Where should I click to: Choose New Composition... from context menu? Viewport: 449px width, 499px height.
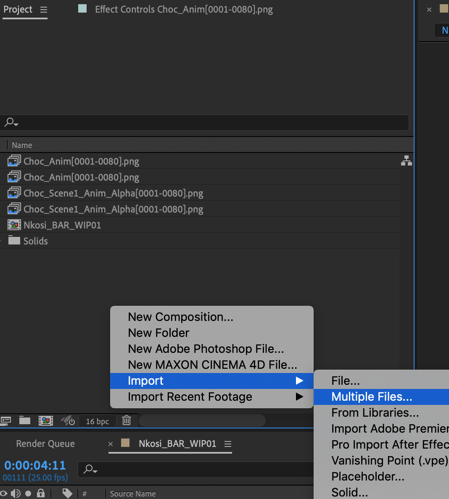[x=212, y=317]
